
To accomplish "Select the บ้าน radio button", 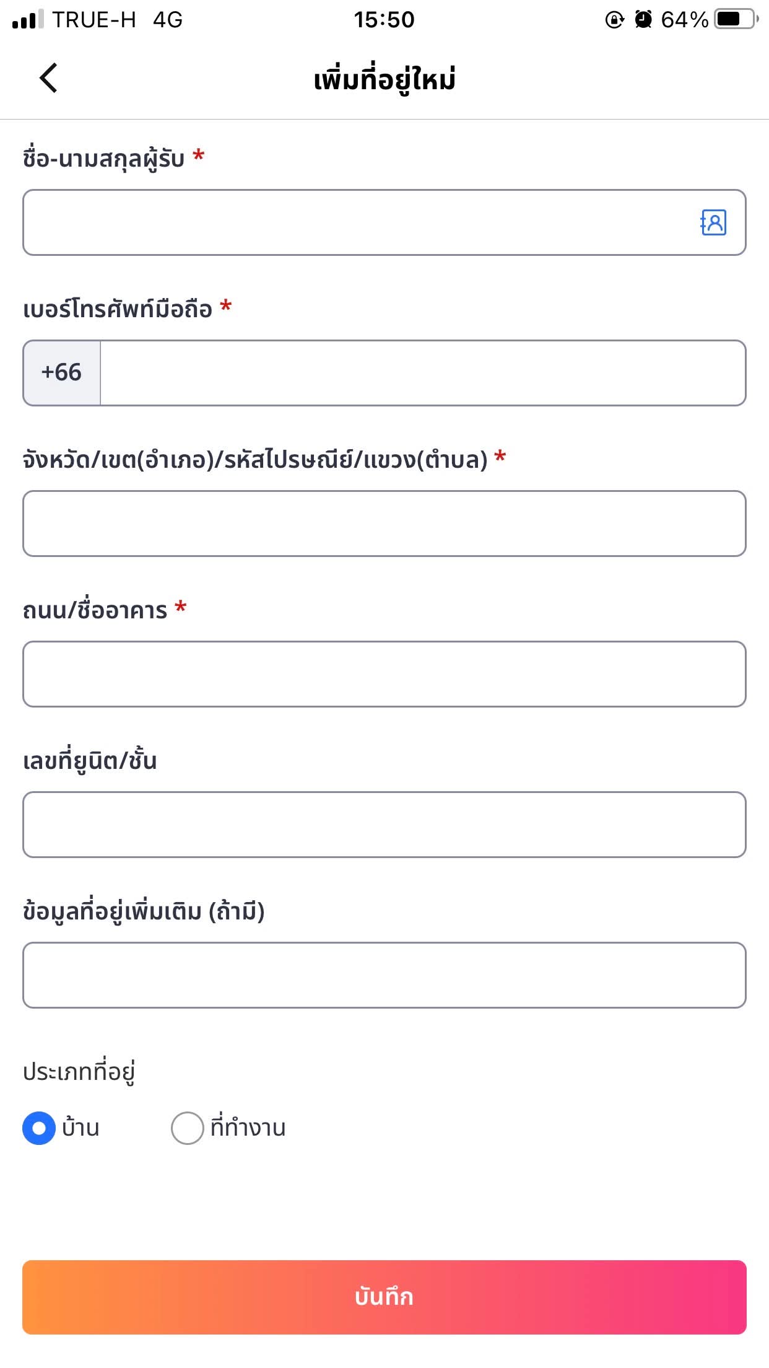I will [x=39, y=1128].
